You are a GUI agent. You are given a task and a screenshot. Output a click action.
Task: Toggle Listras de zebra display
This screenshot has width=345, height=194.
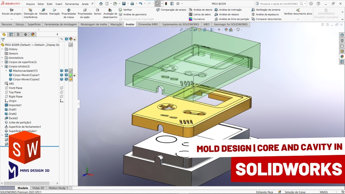(200, 14)
